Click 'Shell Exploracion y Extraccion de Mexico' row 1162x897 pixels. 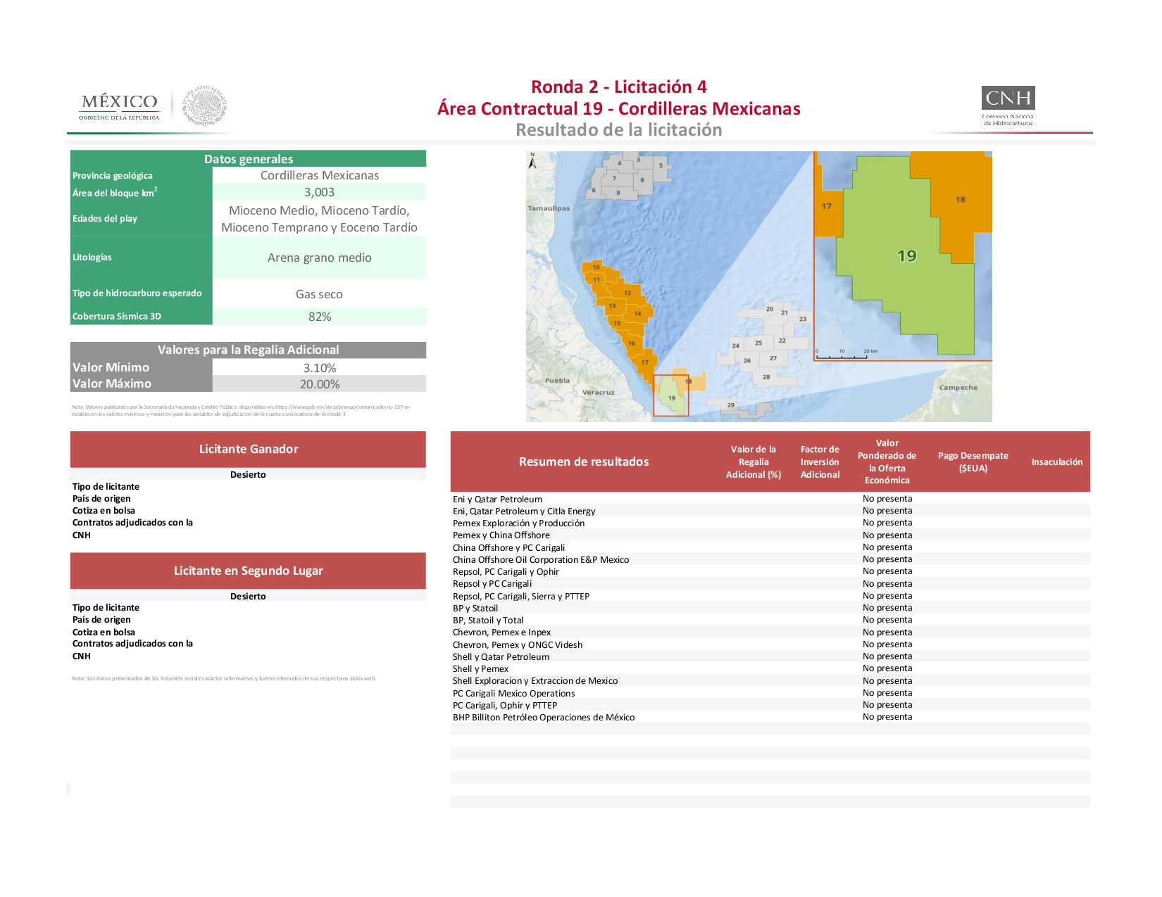pyautogui.click(x=770, y=680)
